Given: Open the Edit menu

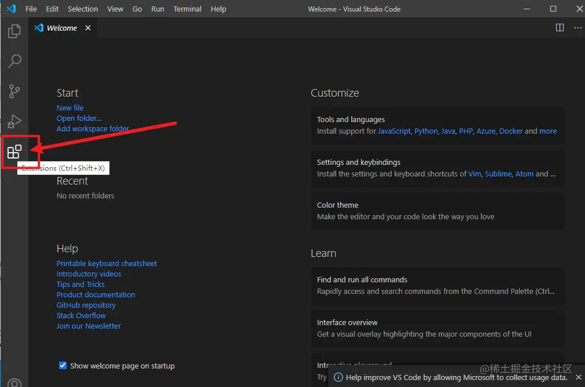Looking at the screenshot, I should (52, 9).
